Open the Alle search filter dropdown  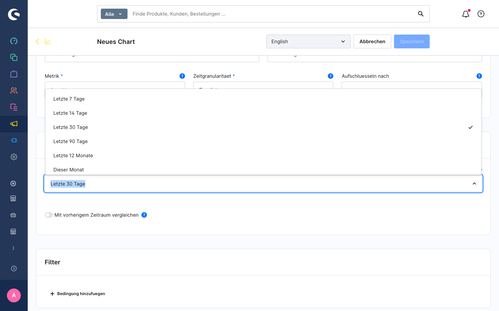(114, 14)
